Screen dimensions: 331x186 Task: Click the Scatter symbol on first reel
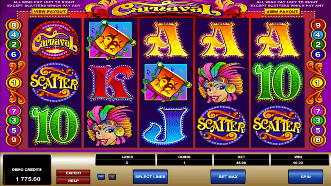point(55,82)
